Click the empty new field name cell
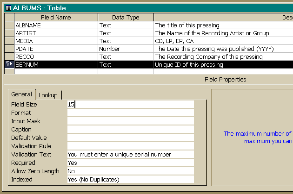Screen dimensions: 293x194 pyautogui.click(x=56, y=71)
